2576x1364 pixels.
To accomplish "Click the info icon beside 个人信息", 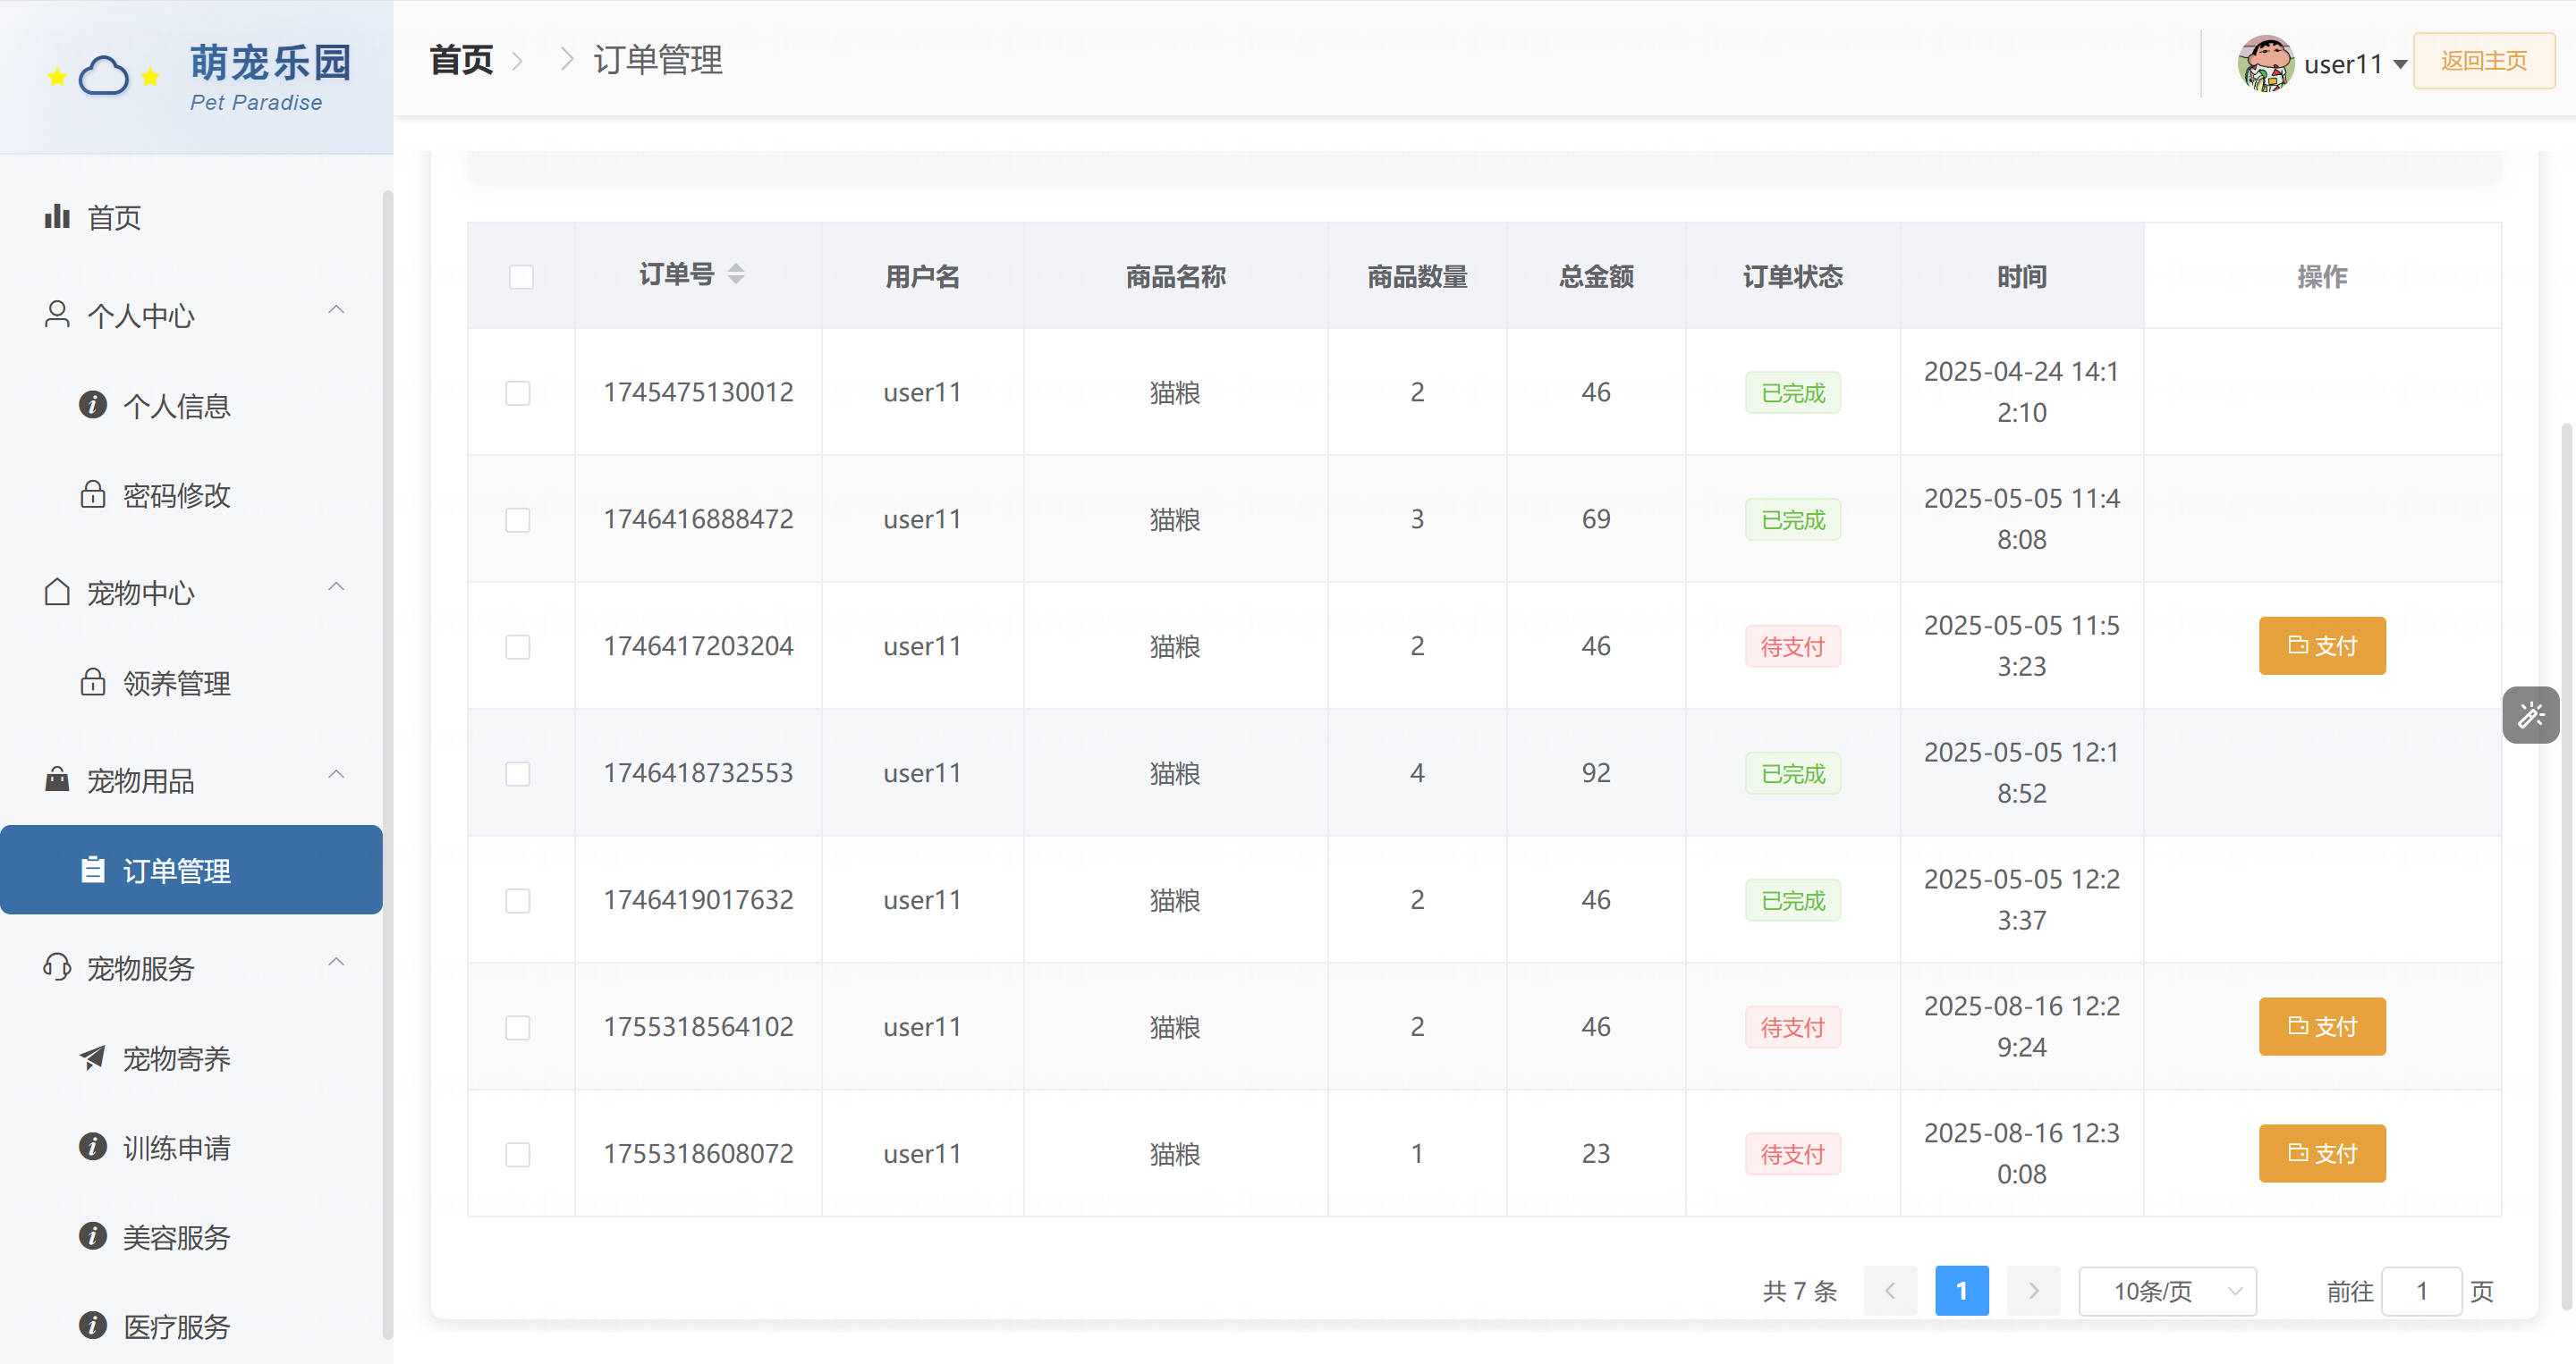I will click(93, 405).
